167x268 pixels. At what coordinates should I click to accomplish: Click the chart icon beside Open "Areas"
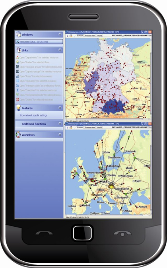(x=17, y=76)
